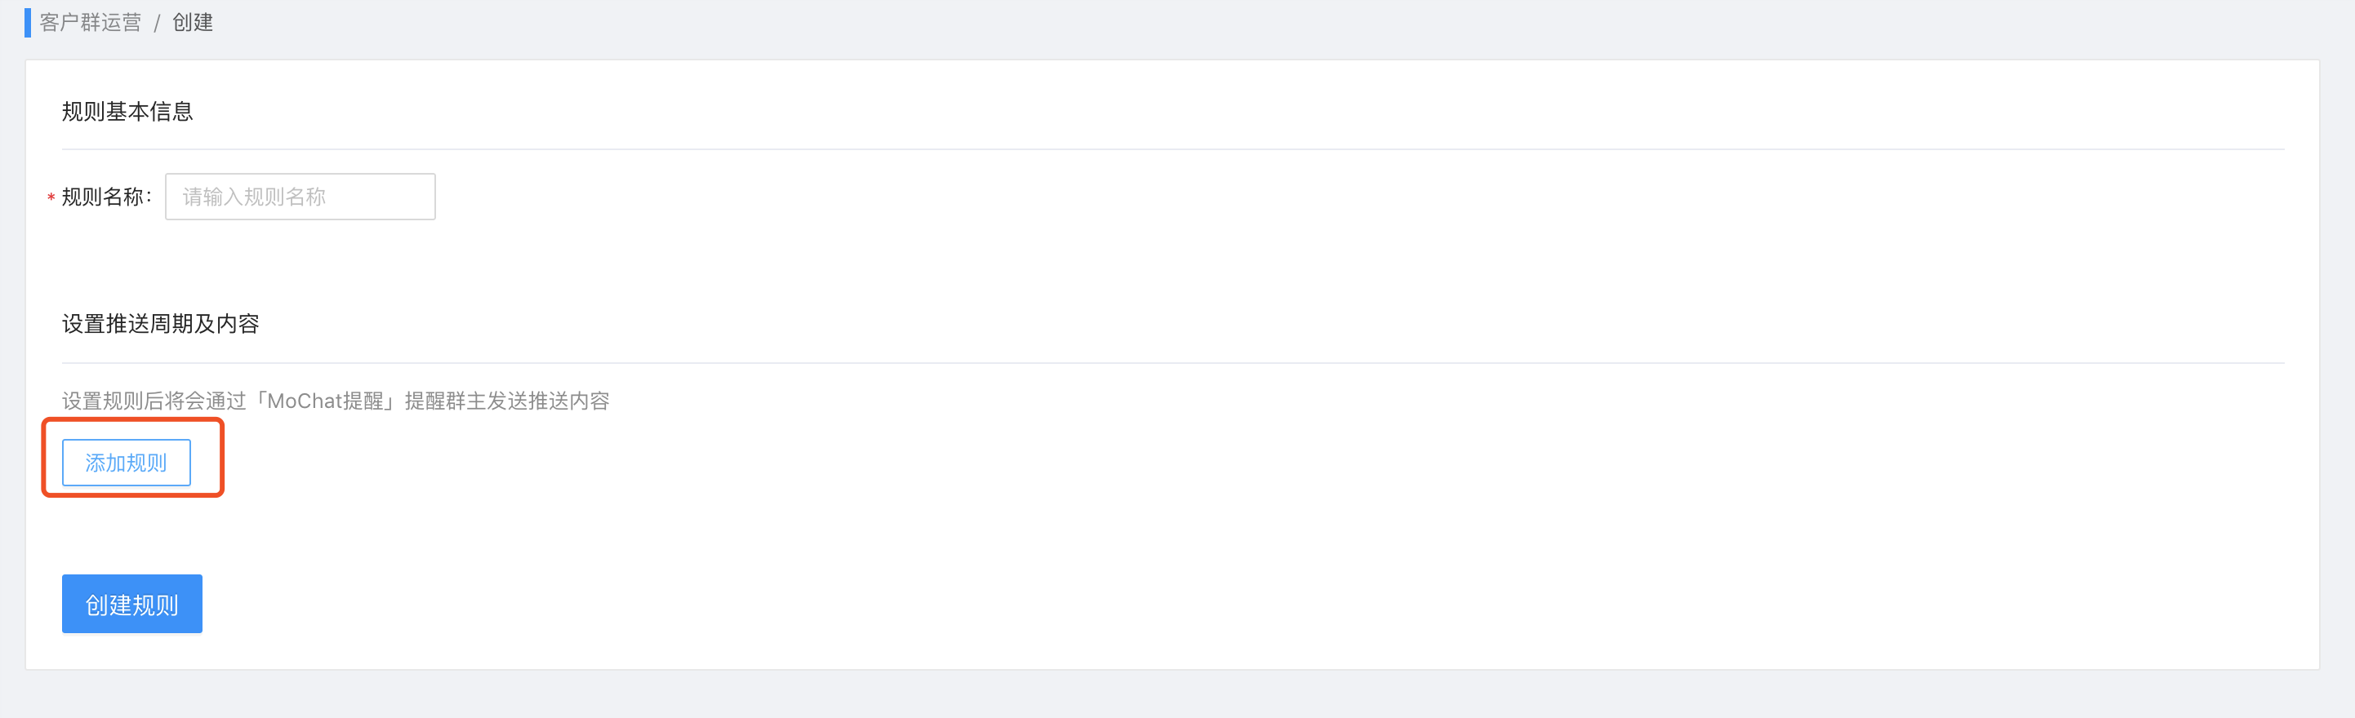Click the gray background below the card
Viewport: 2355px width, 718px height.
pyautogui.click(x=1177, y=696)
